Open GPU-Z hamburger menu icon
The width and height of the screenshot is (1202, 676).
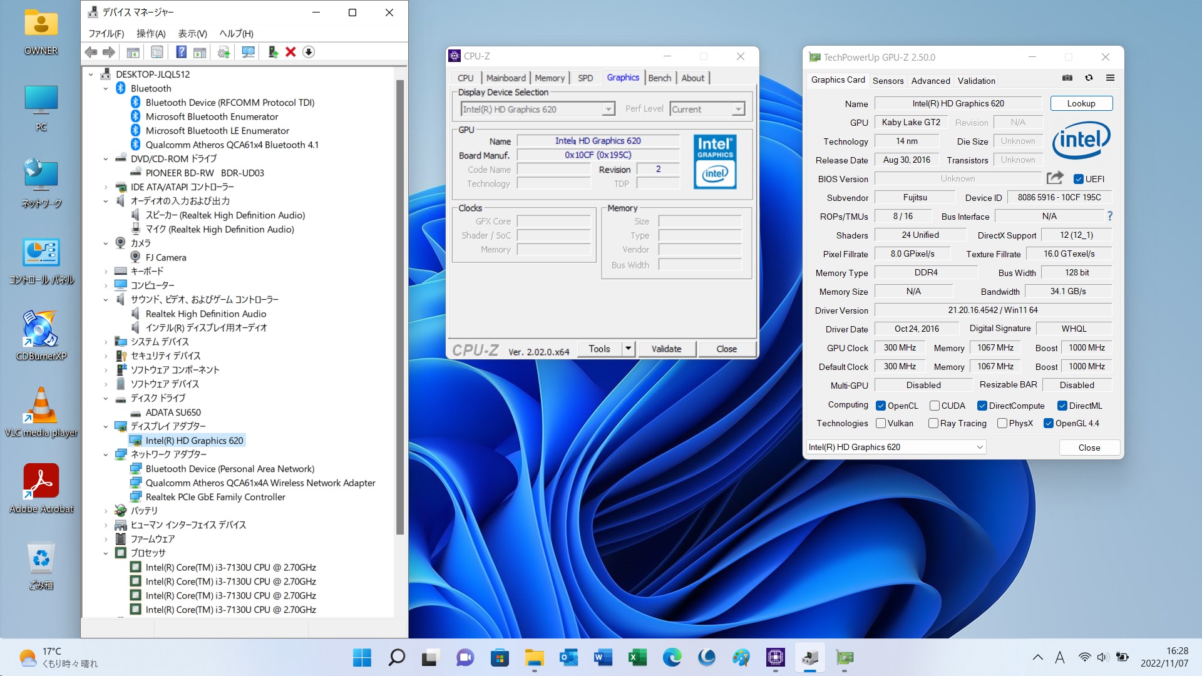(1110, 78)
